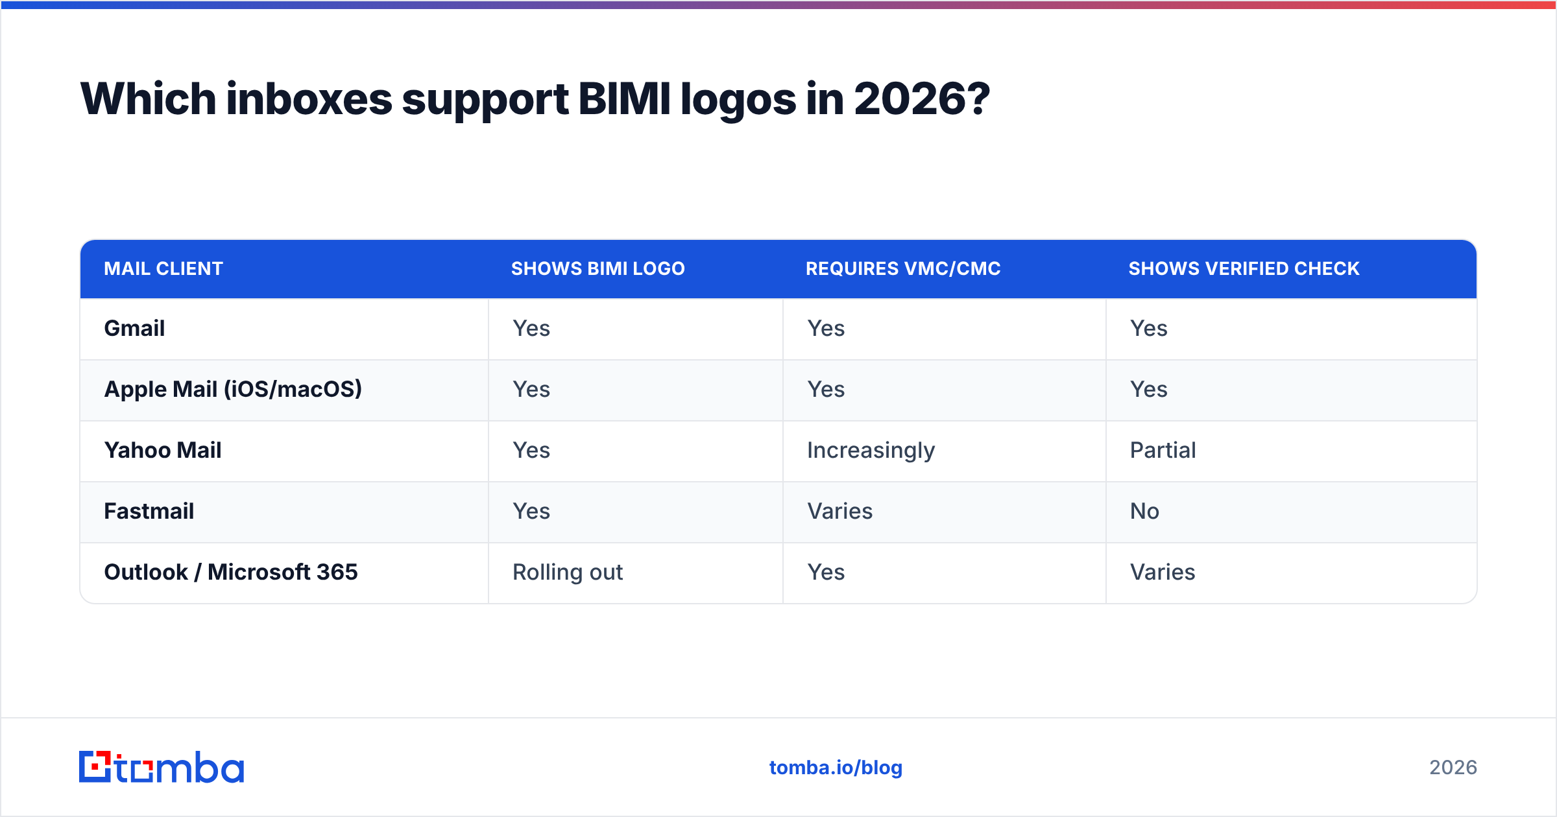Click Gmail's "Yes" under Shows BIMI Logo

click(531, 329)
